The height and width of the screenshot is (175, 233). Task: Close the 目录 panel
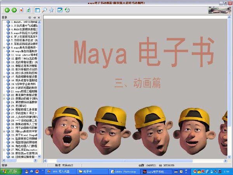tap(39, 17)
